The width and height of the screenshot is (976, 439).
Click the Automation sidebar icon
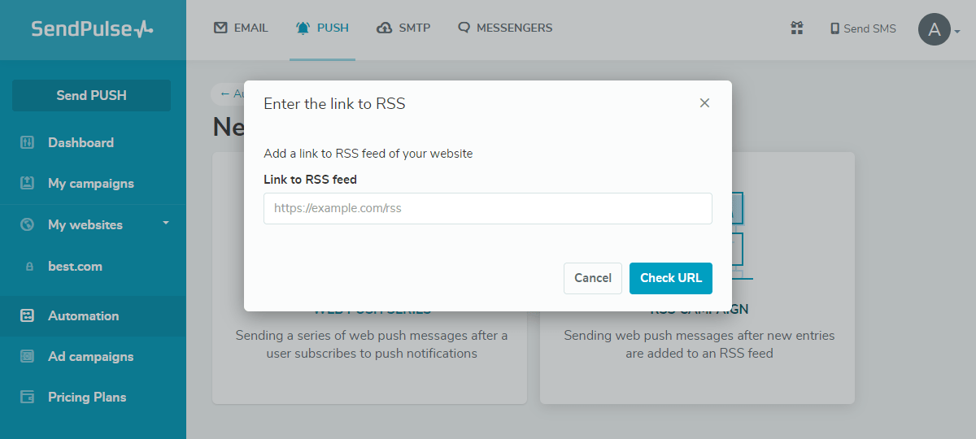(28, 316)
